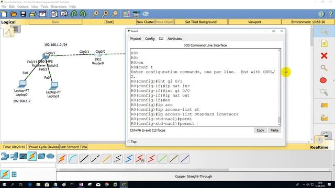Select the Inspect magnifier tool
This screenshot has height=188, width=335.
(x=324, y=68)
